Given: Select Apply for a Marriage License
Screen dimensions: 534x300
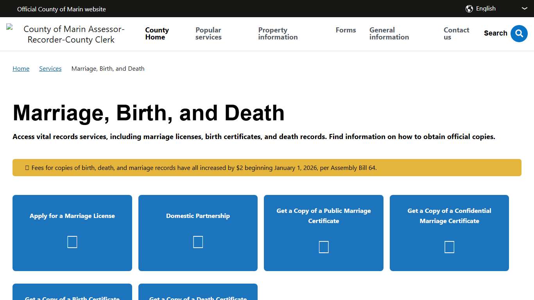Looking at the screenshot, I should pos(72,216).
